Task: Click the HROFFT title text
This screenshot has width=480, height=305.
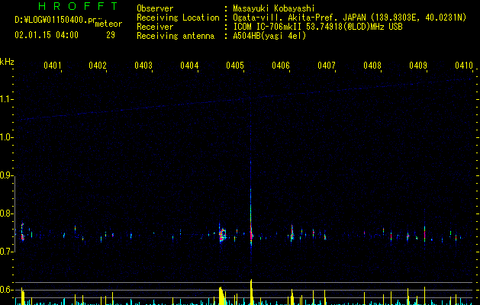Action: (x=79, y=6)
